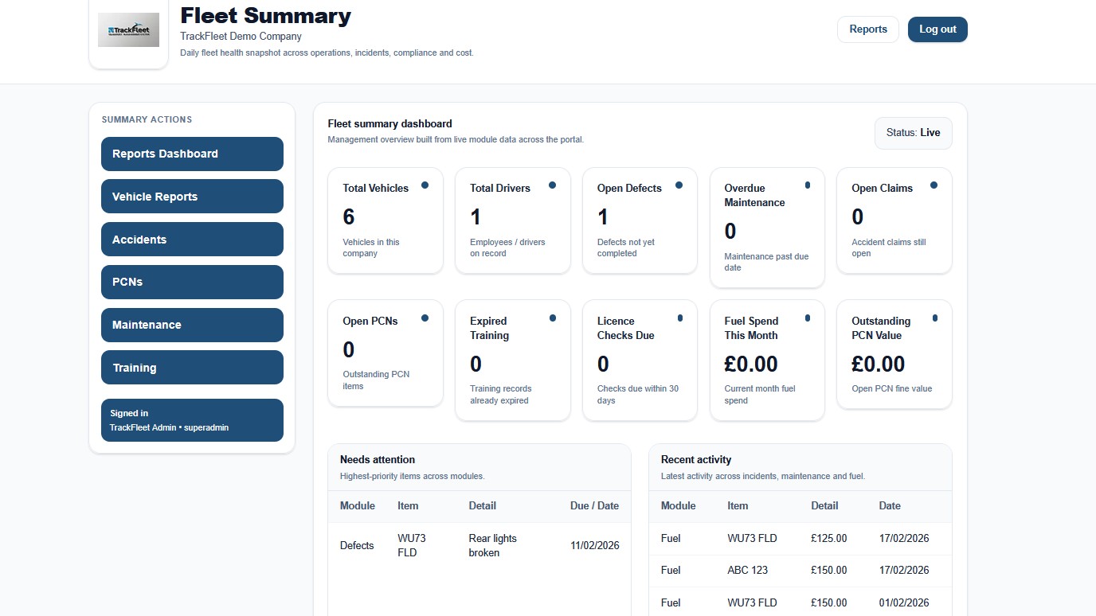
Task: Click the indicator dot on the Expired Training card
Action: (x=553, y=318)
